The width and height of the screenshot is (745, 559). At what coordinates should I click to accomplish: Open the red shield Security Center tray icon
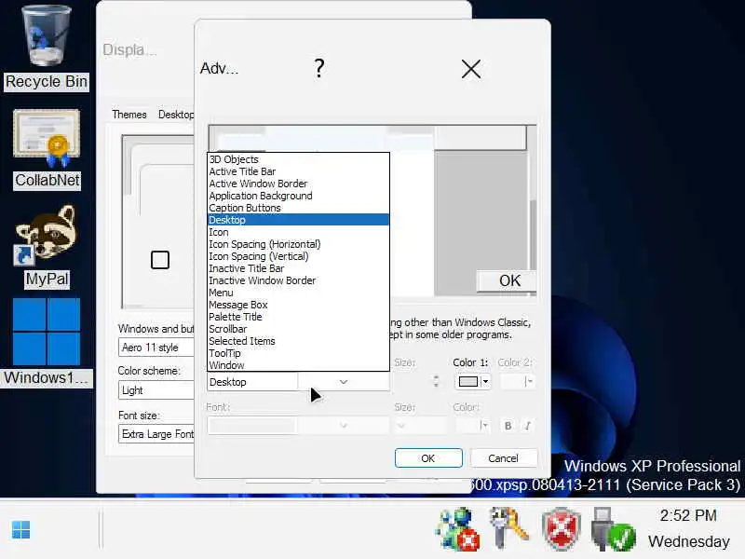click(562, 528)
